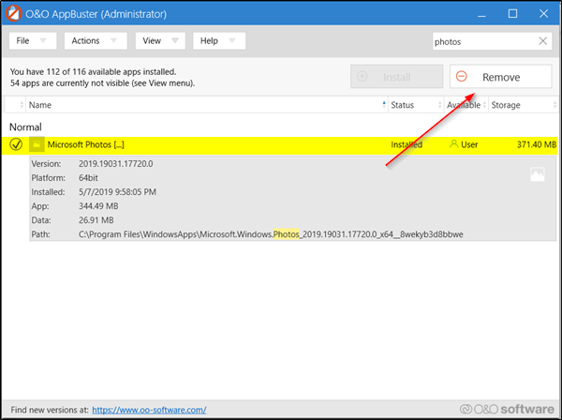Click the Data size 26.91 MB

coord(96,220)
